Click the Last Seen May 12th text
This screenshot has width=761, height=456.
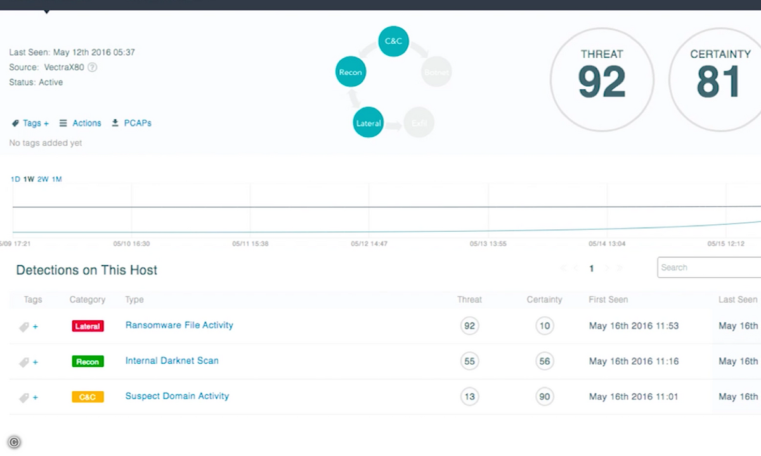(72, 52)
